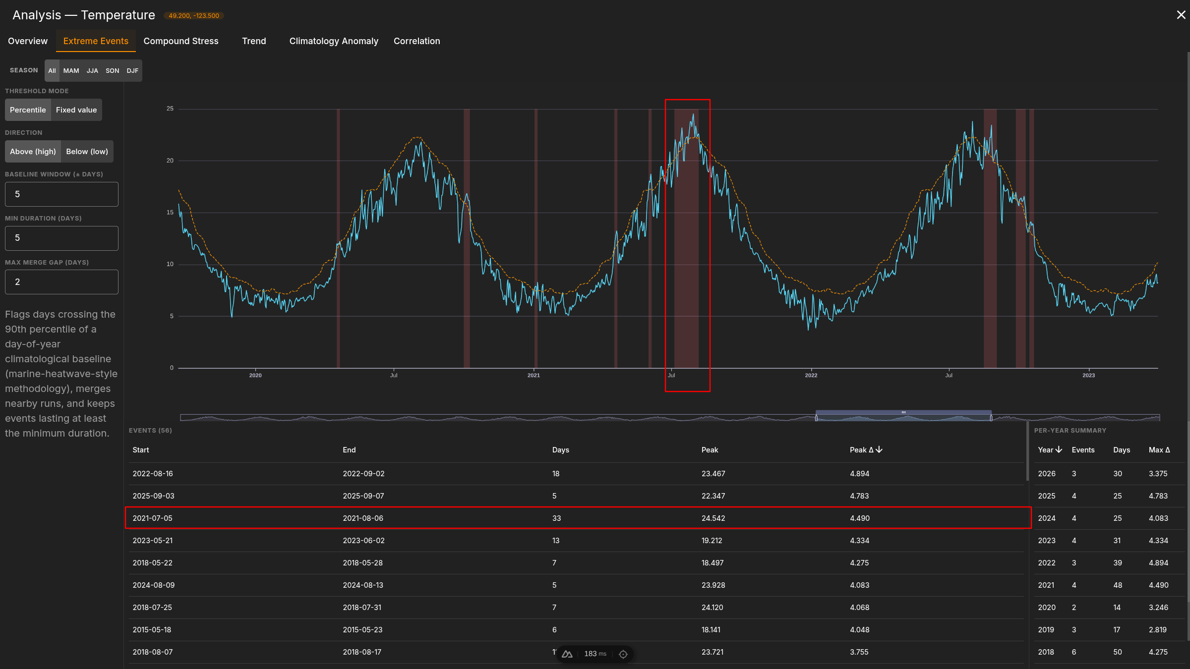Click Peak value 24.542 cell
This screenshot has width=1190, height=669.
point(713,518)
